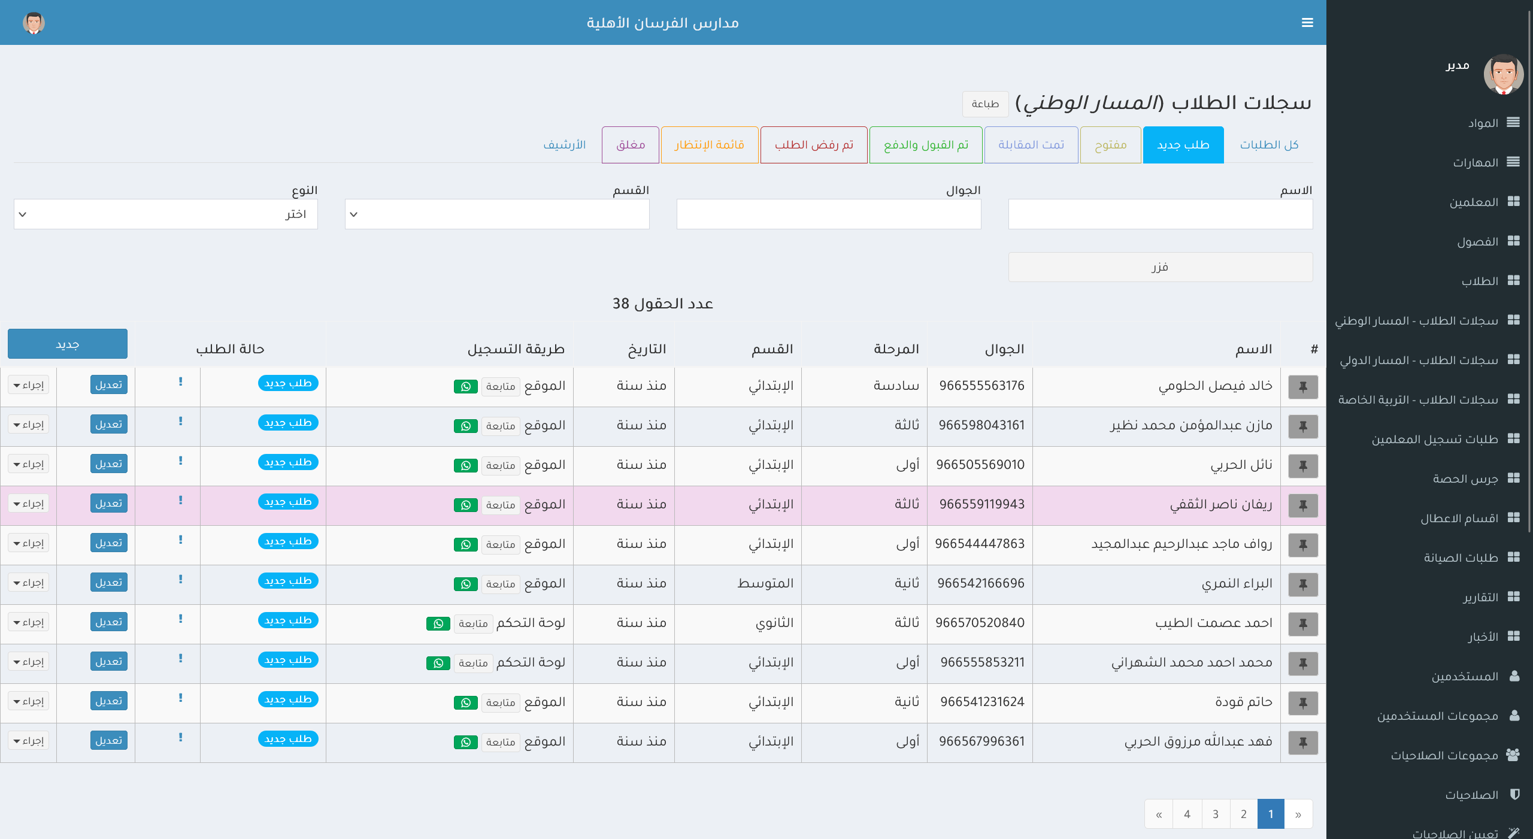
Task: Pin the row of خالد فيصل الحلومي
Action: [x=1303, y=387]
